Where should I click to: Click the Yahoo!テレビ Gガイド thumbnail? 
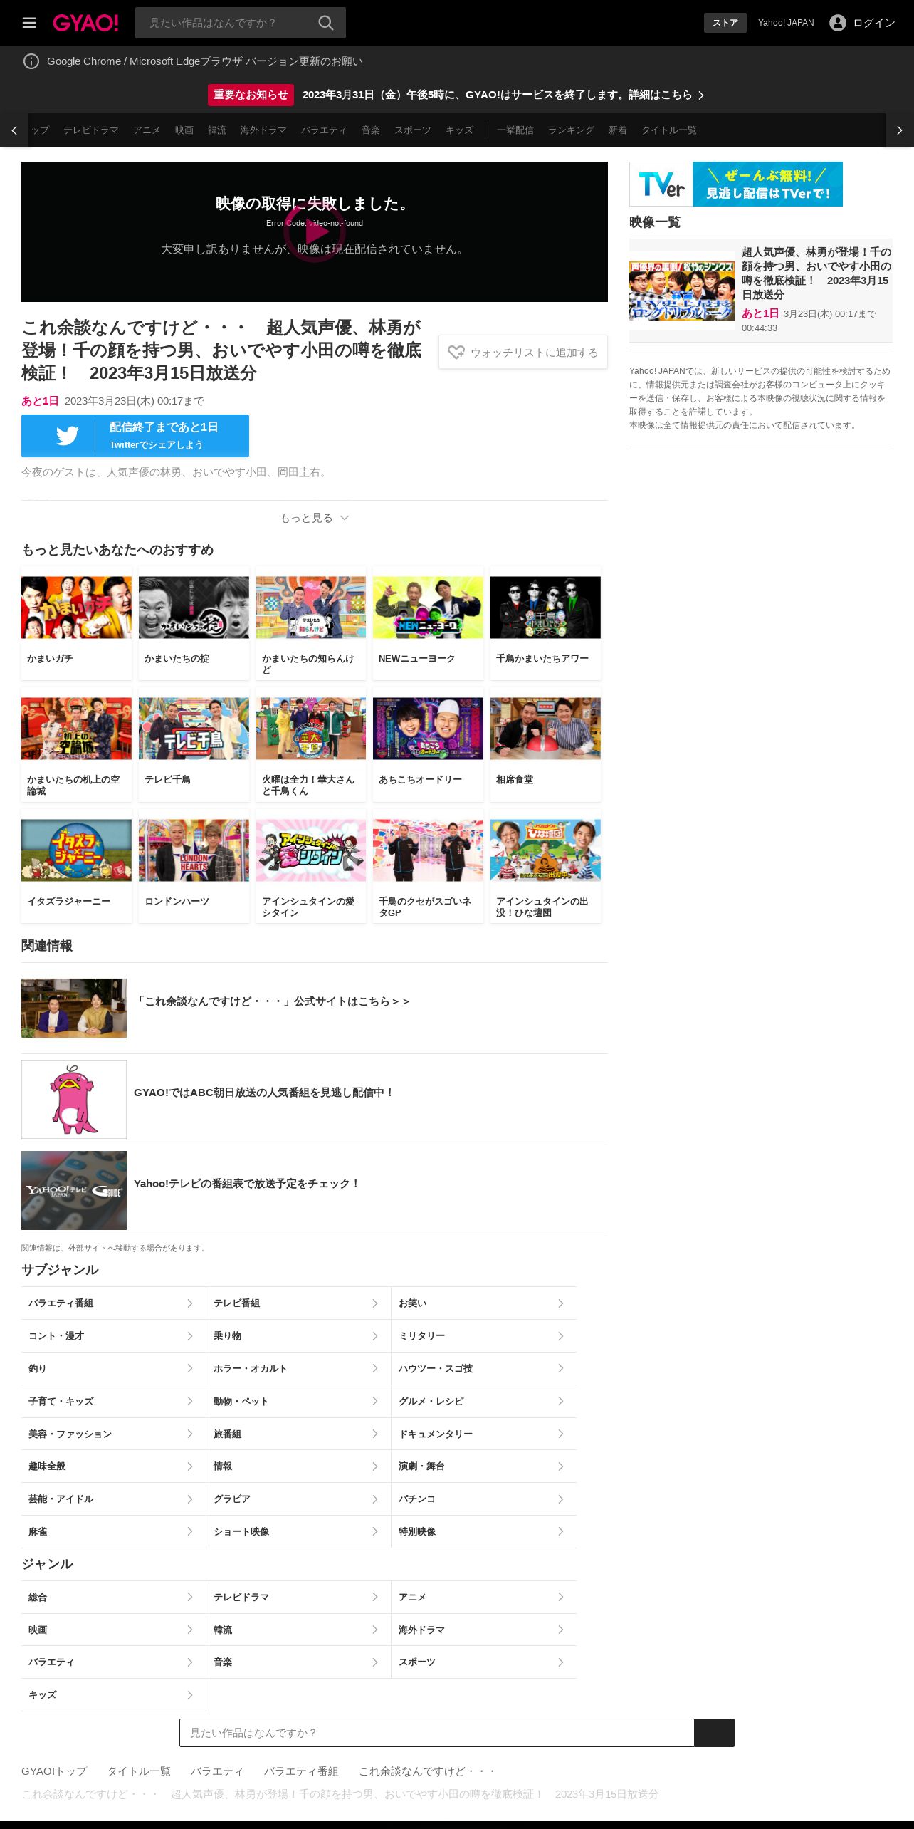[74, 1190]
